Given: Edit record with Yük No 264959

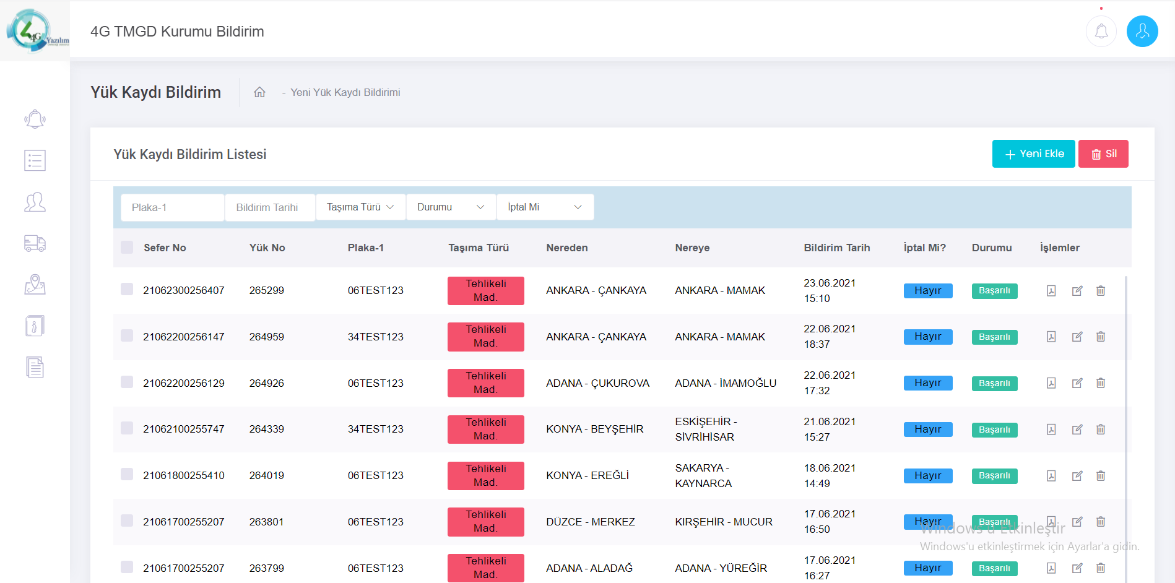Looking at the screenshot, I should pyautogui.click(x=1077, y=337).
